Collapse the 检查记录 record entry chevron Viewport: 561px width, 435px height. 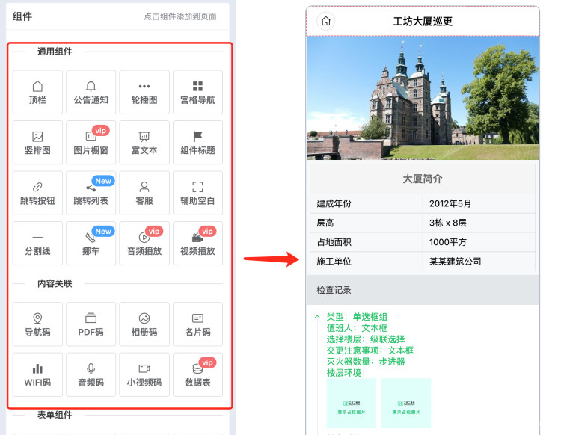click(317, 317)
